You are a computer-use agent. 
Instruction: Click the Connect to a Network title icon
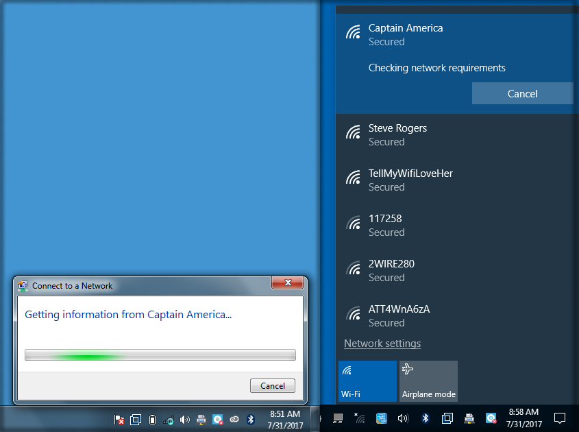click(23, 286)
